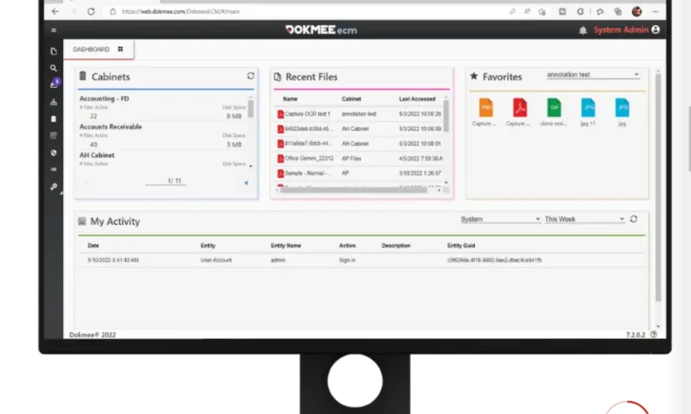This screenshot has width=691, height=414.
Task: Open the System Admin user avatar icon
Action: (656, 29)
